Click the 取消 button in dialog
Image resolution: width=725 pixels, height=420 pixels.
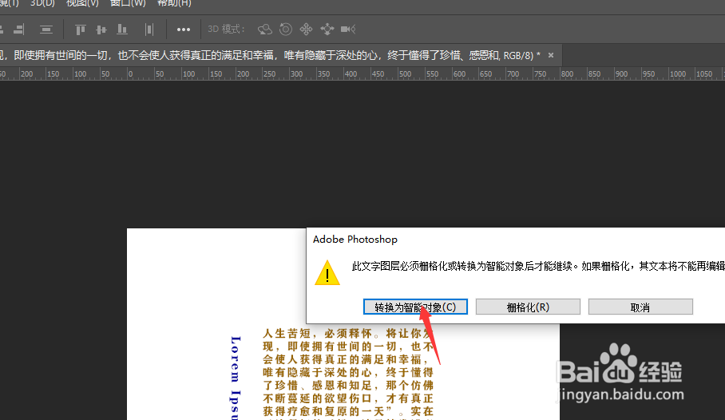[x=640, y=307]
